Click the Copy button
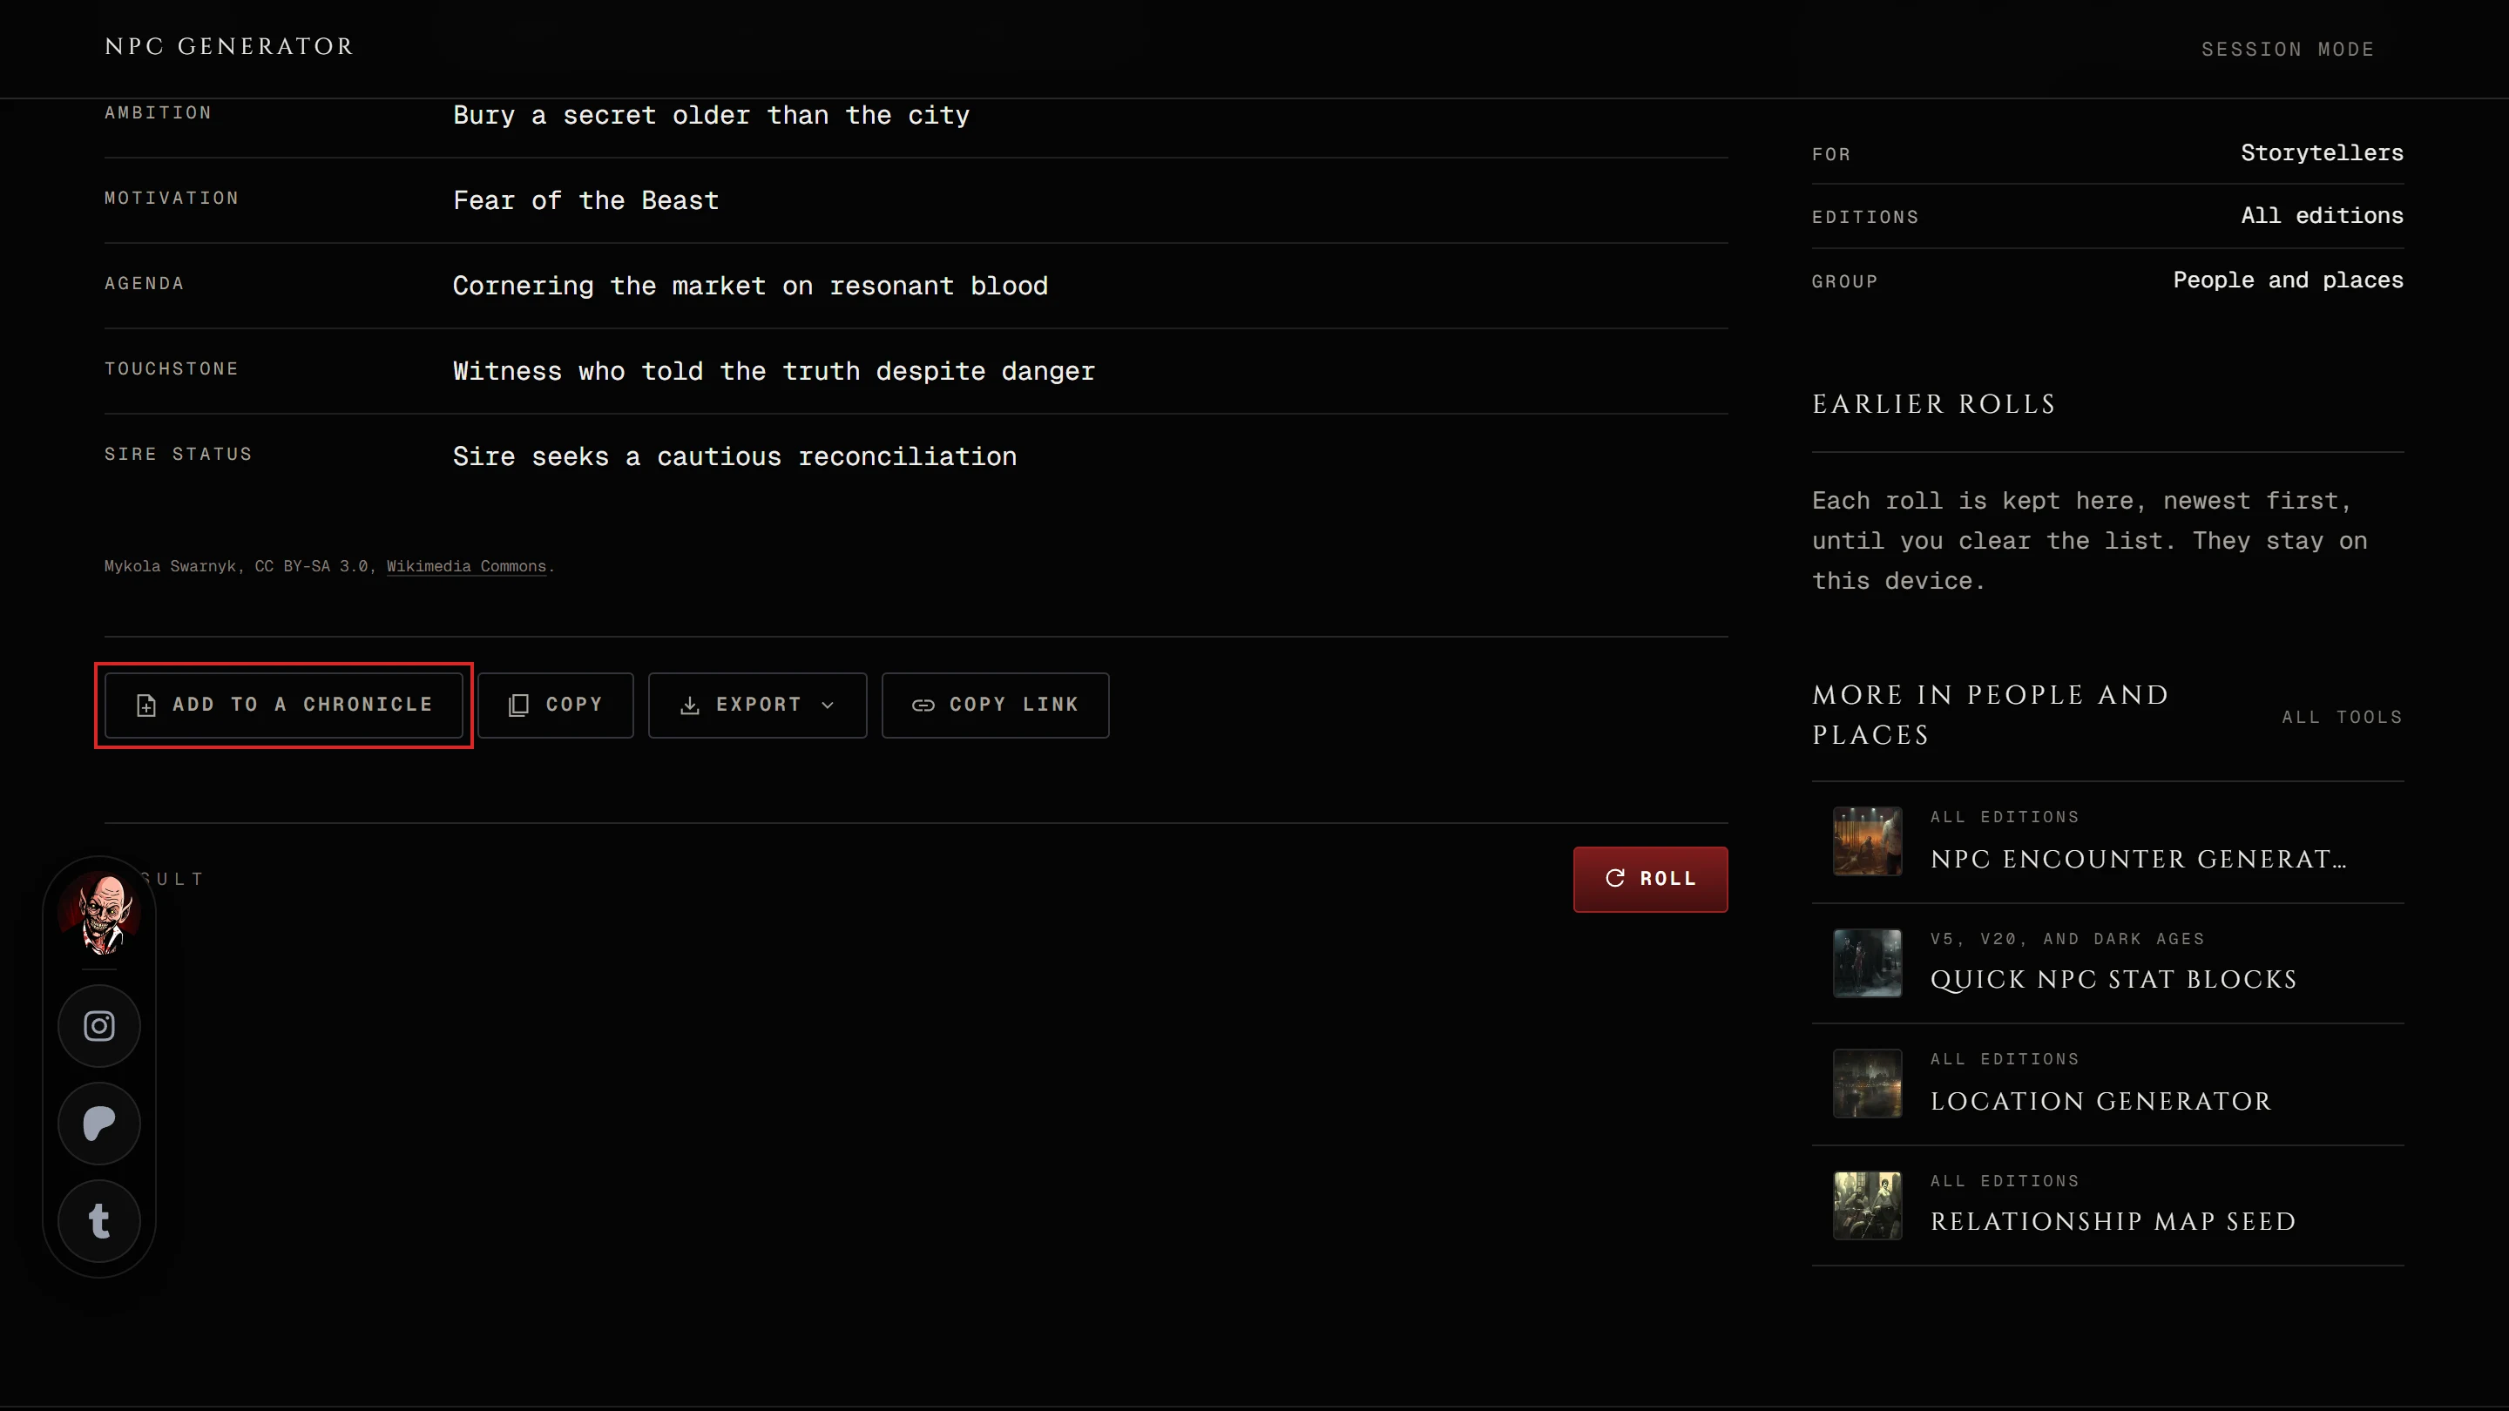This screenshot has height=1411, width=2509. pyautogui.click(x=555, y=705)
